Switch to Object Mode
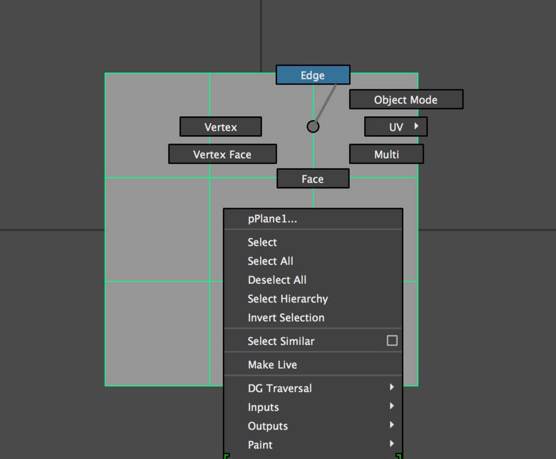 point(406,100)
